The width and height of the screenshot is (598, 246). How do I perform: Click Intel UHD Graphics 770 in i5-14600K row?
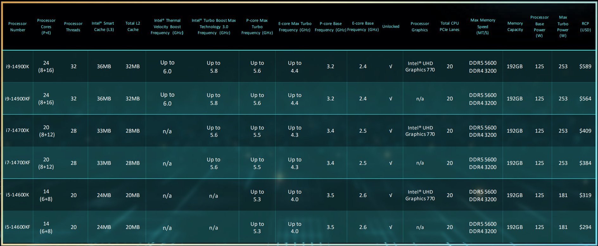tap(420, 195)
